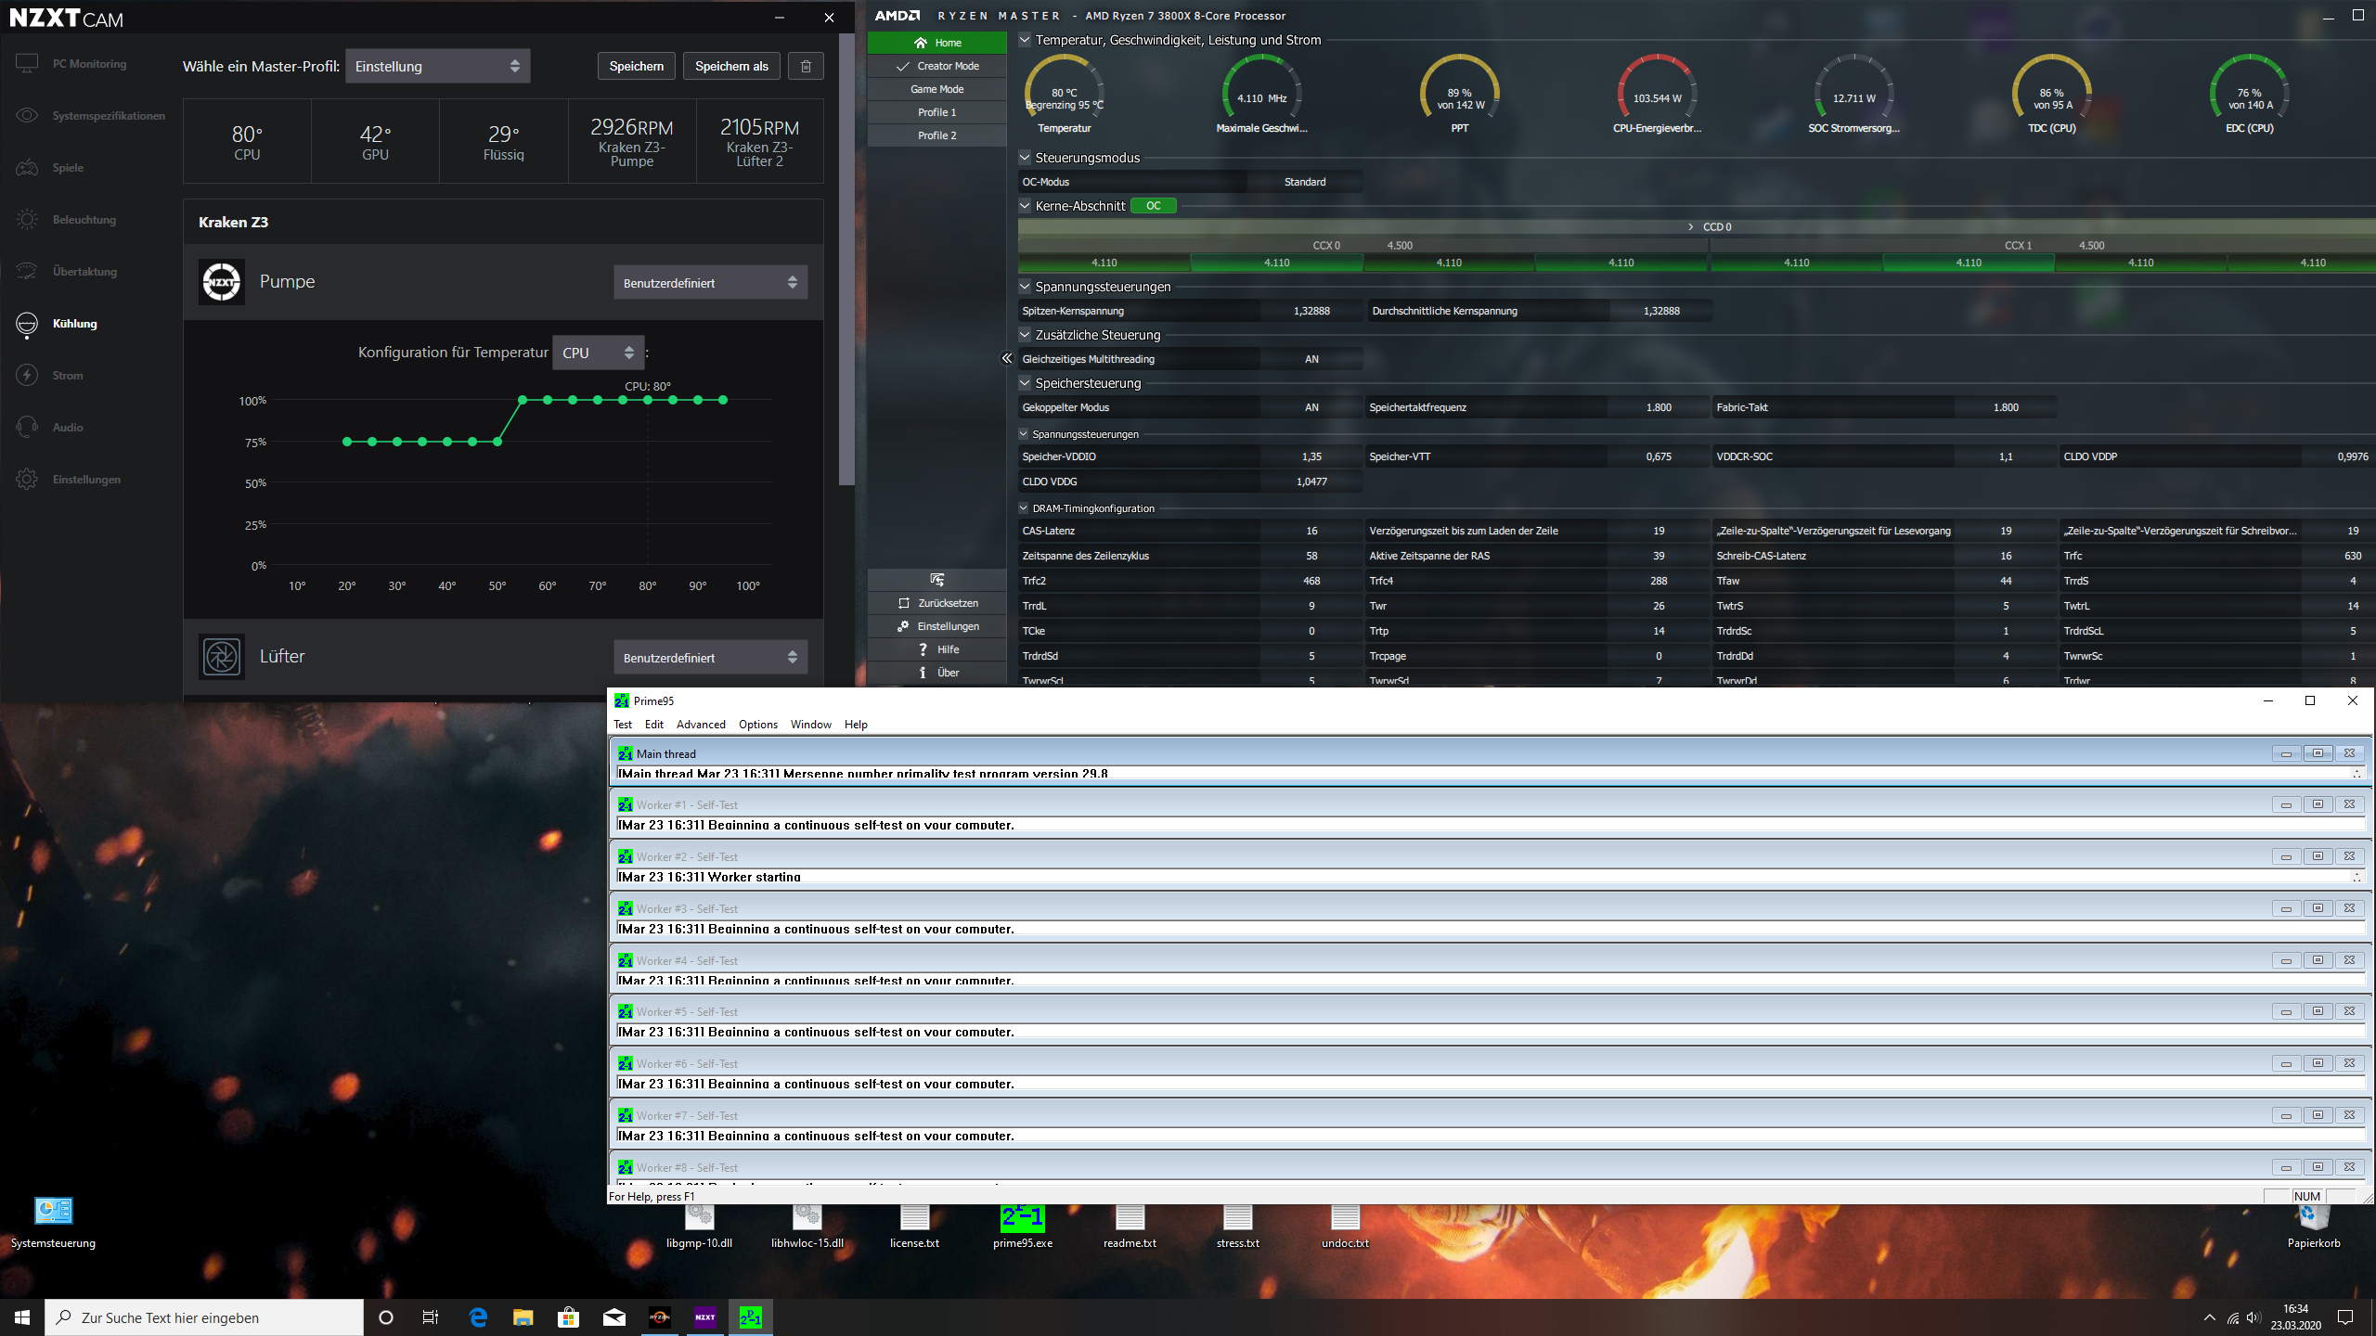
Task: Open Options menu in Prime95
Action: 757,725
